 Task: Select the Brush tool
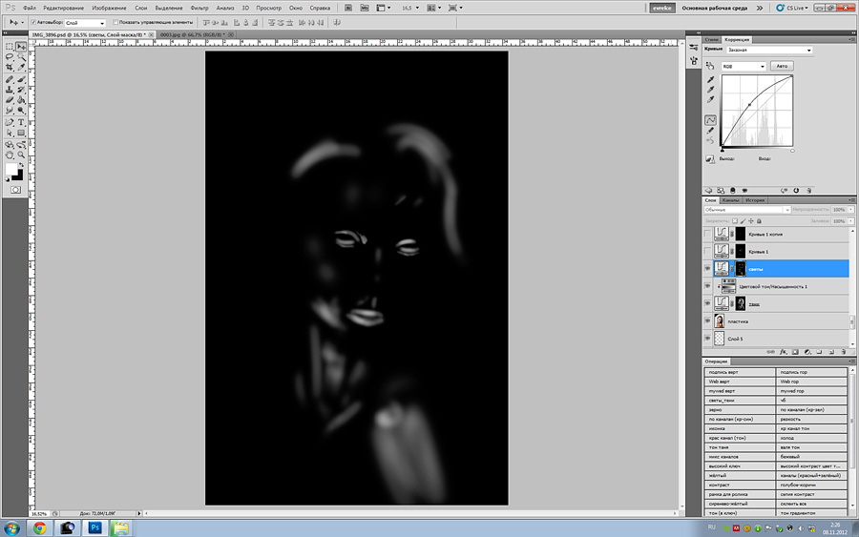21,80
